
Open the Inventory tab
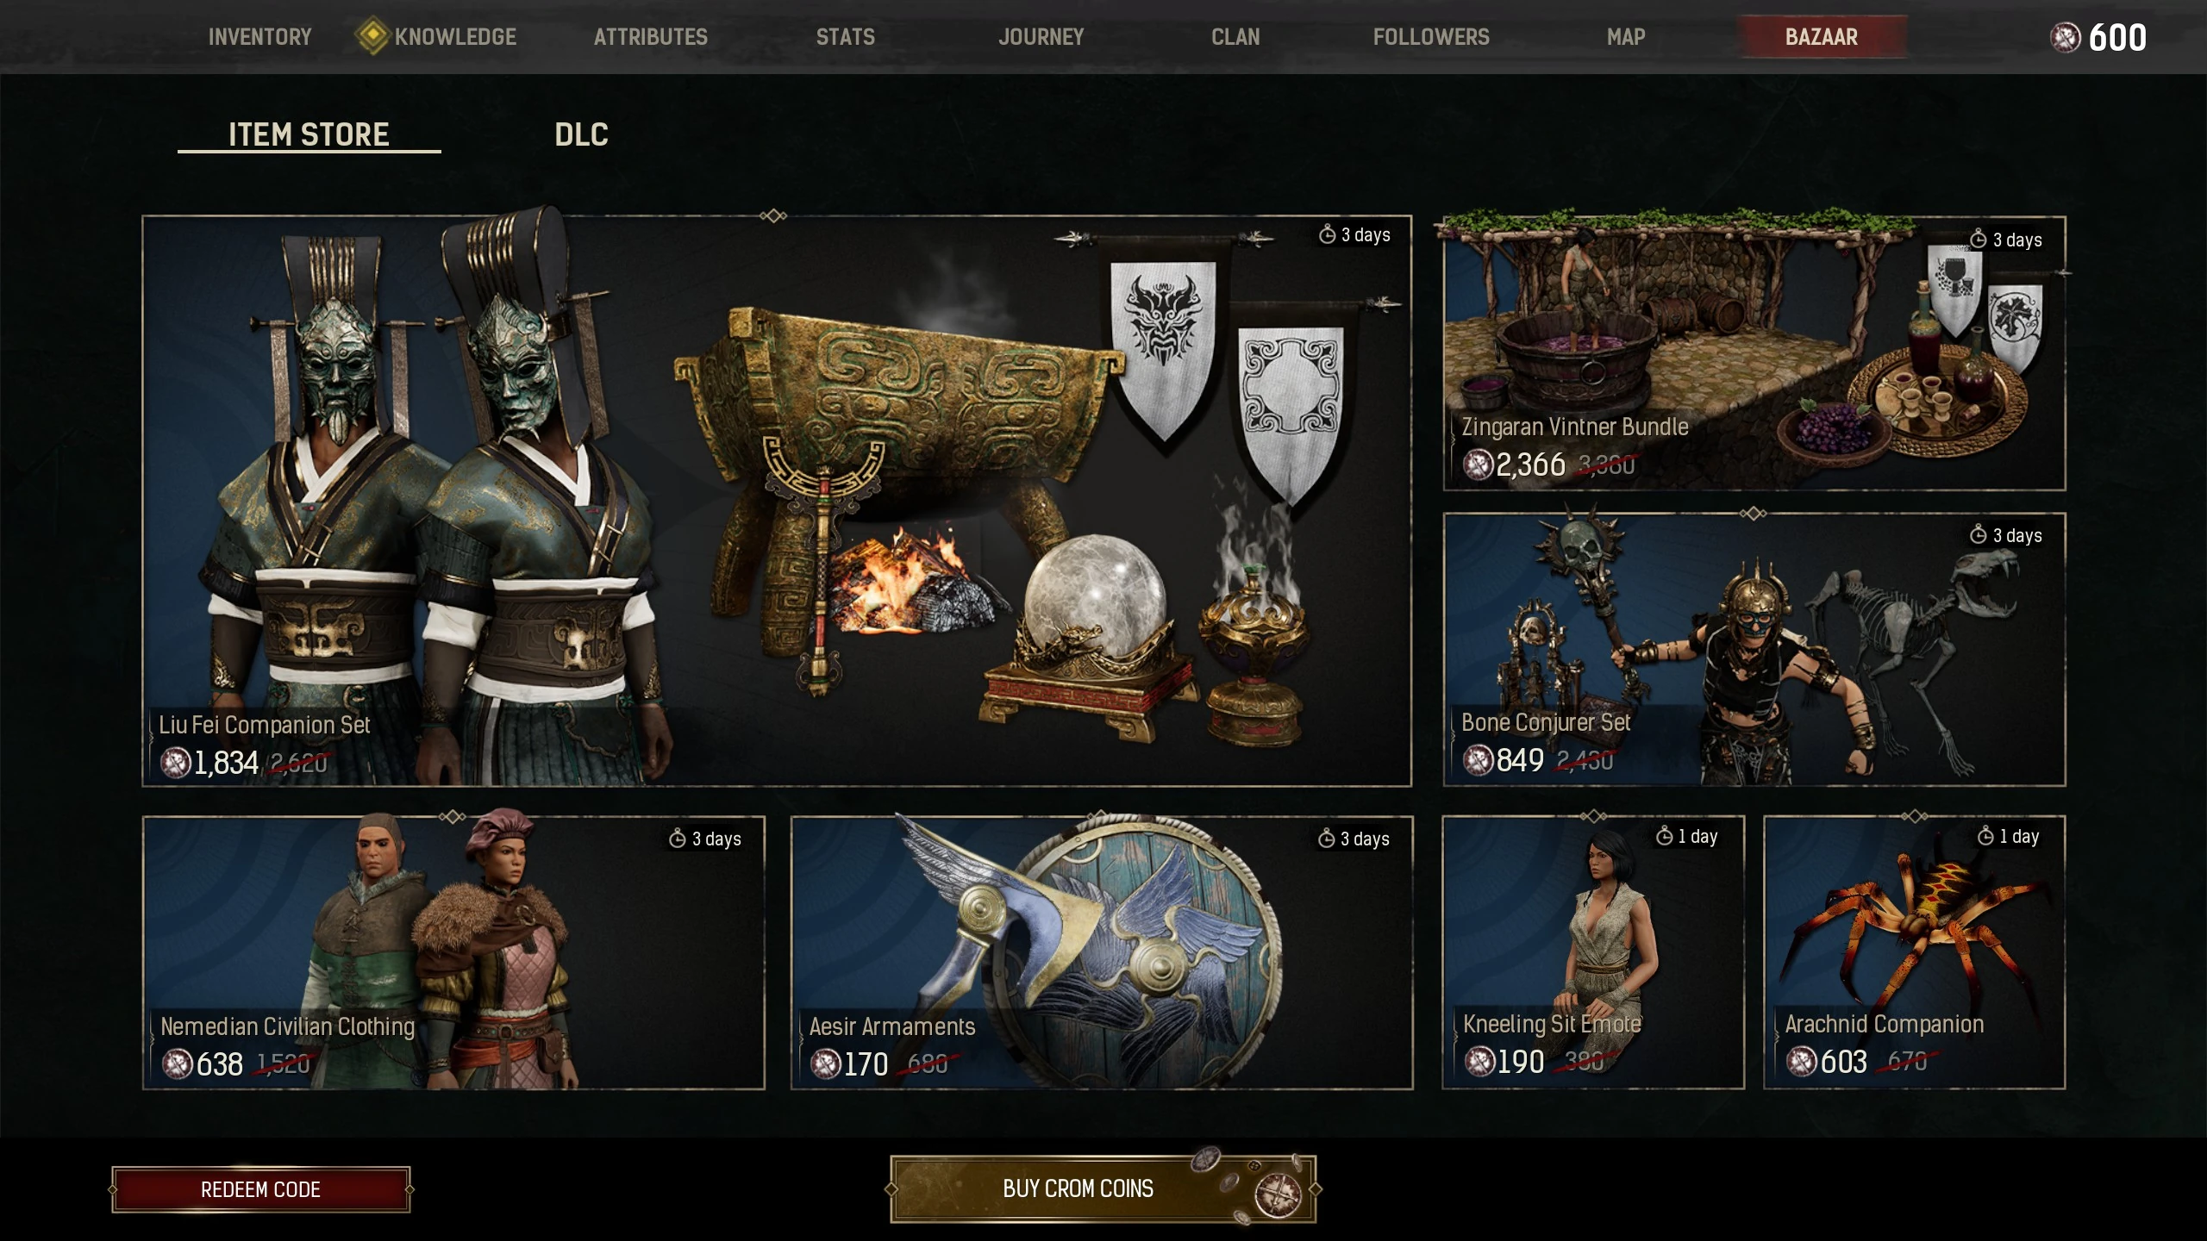coord(259,37)
